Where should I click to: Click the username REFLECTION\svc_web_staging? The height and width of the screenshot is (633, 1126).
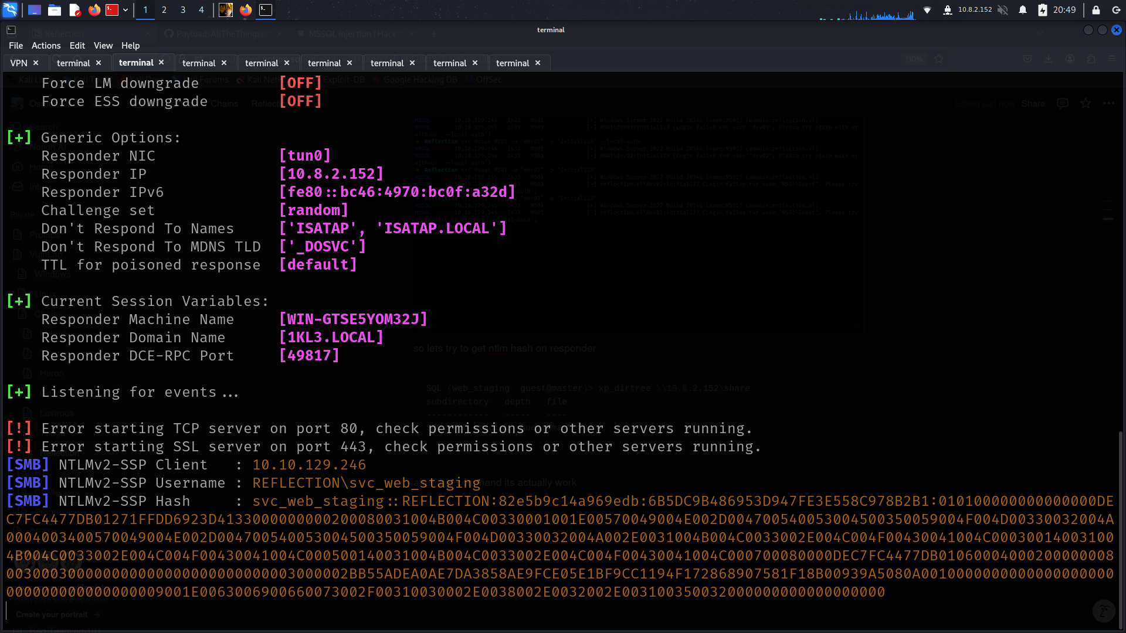click(367, 483)
